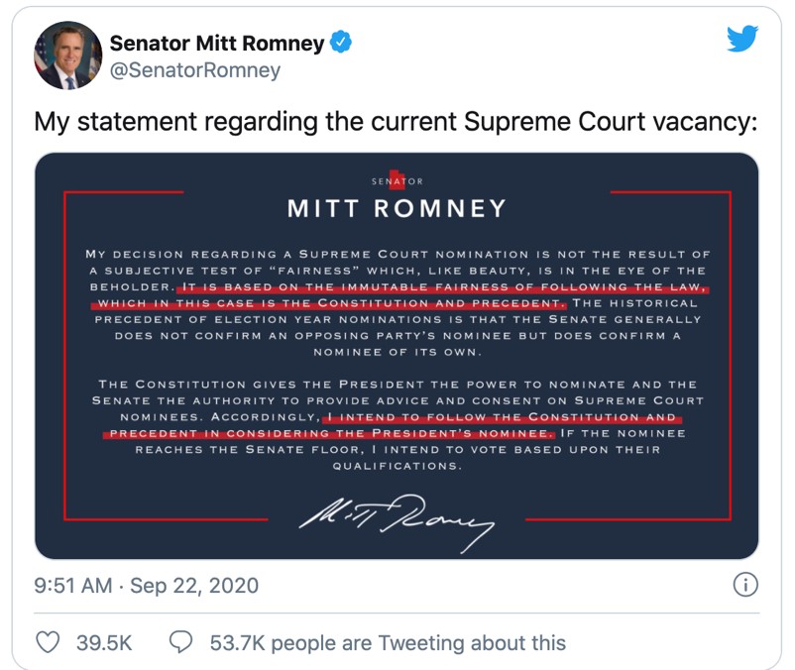
Task: Click the word QUALIFICATIONS in the statement
Action: (x=397, y=466)
